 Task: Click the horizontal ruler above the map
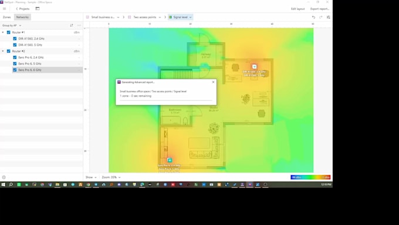[211, 25]
